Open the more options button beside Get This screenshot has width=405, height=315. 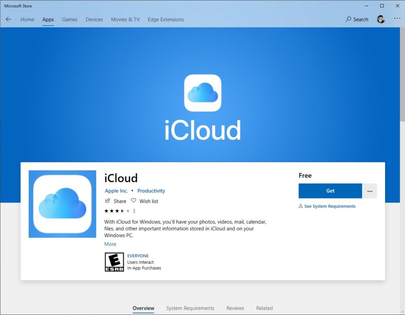pyautogui.click(x=370, y=191)
